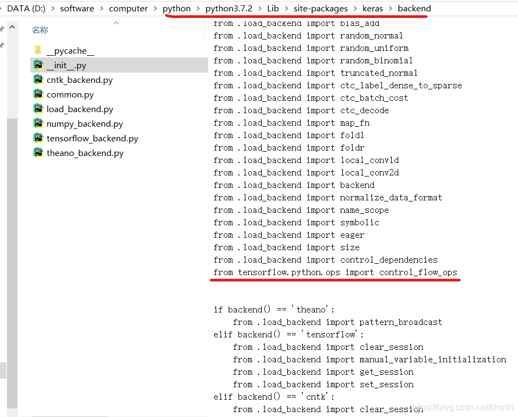Select the __pycache__ folder name
Screen dimensions: 518x417
70,51
